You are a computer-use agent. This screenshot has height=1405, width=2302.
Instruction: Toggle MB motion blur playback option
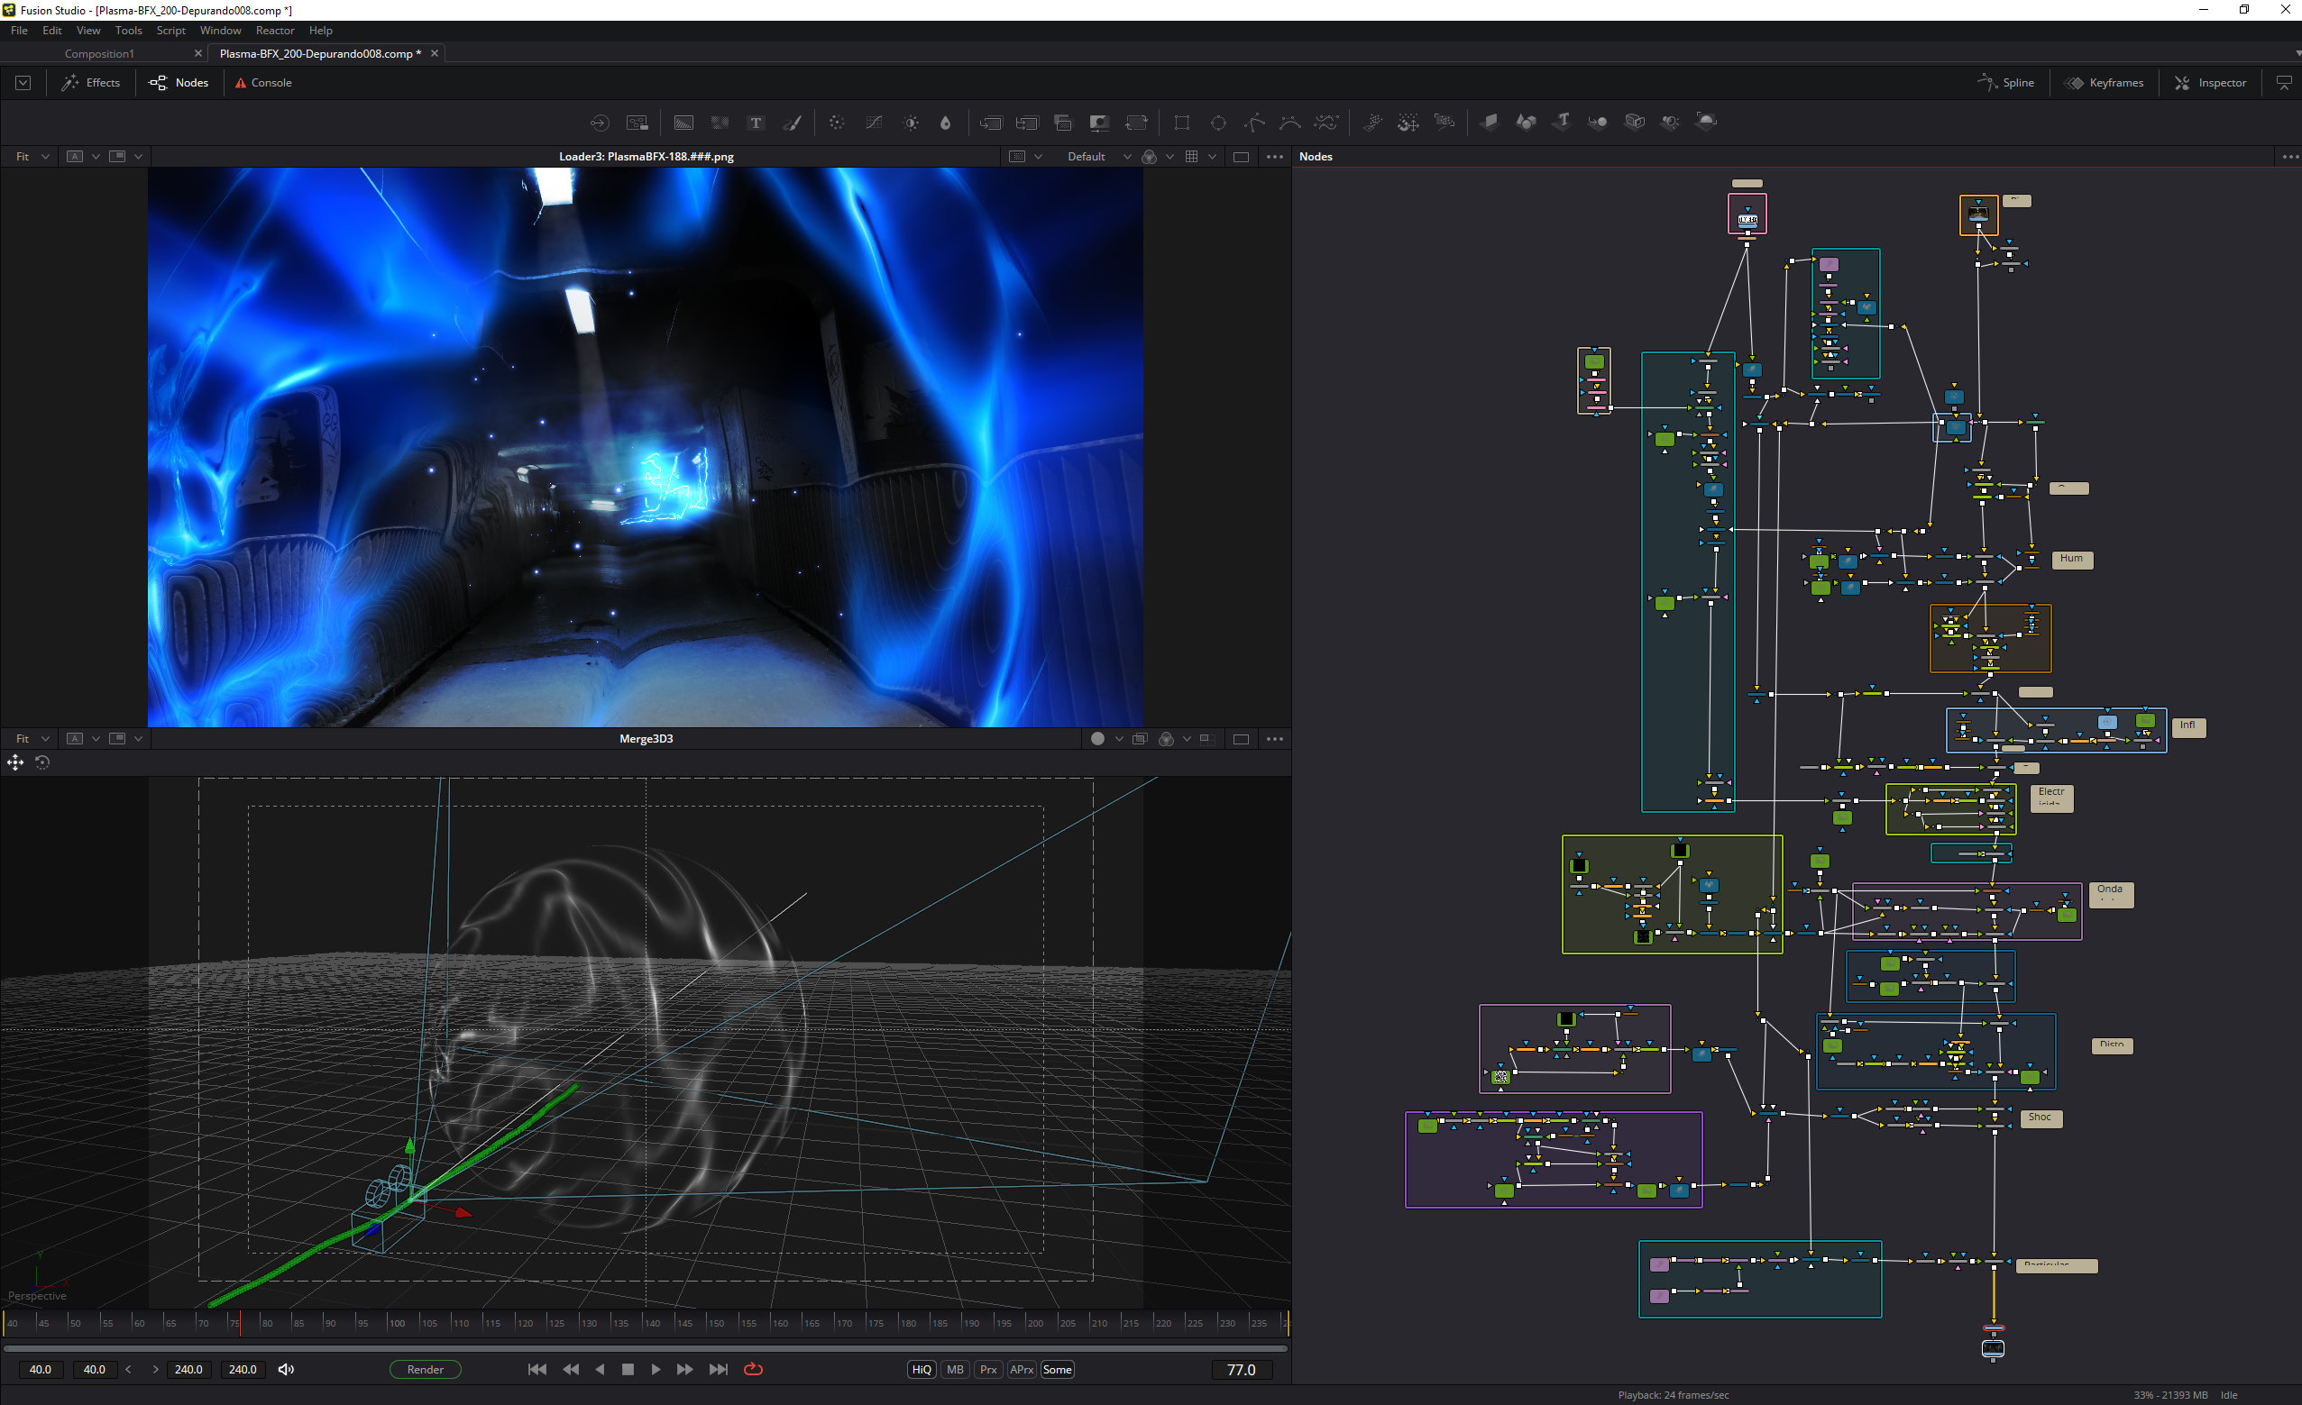pos(955,1369)
